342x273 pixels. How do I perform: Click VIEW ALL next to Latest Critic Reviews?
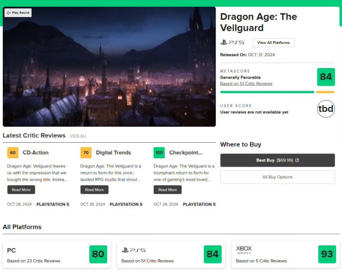[x=78, y=136]
